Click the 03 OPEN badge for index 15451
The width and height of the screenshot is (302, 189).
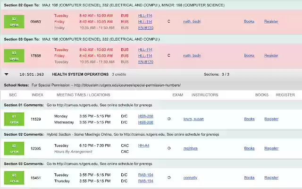point(14,178)
